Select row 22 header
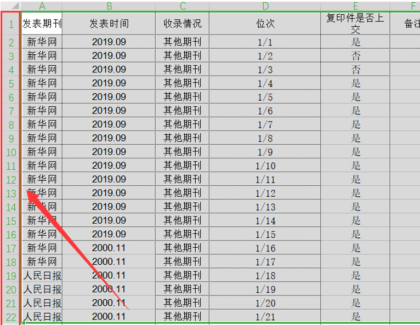Viewport: 420px width, 325px height. point(11,317)
